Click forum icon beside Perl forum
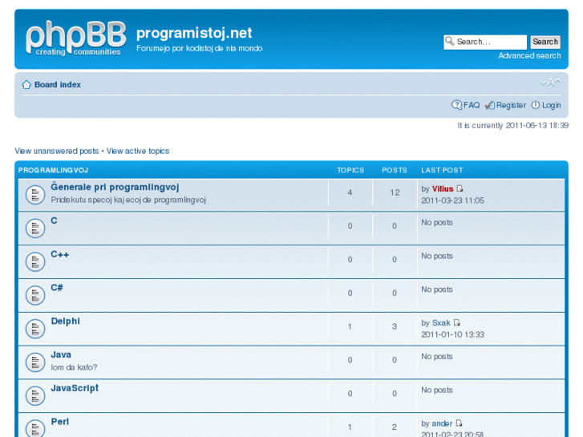This screenshot has height=437, width=583. [x=35, y=428]
